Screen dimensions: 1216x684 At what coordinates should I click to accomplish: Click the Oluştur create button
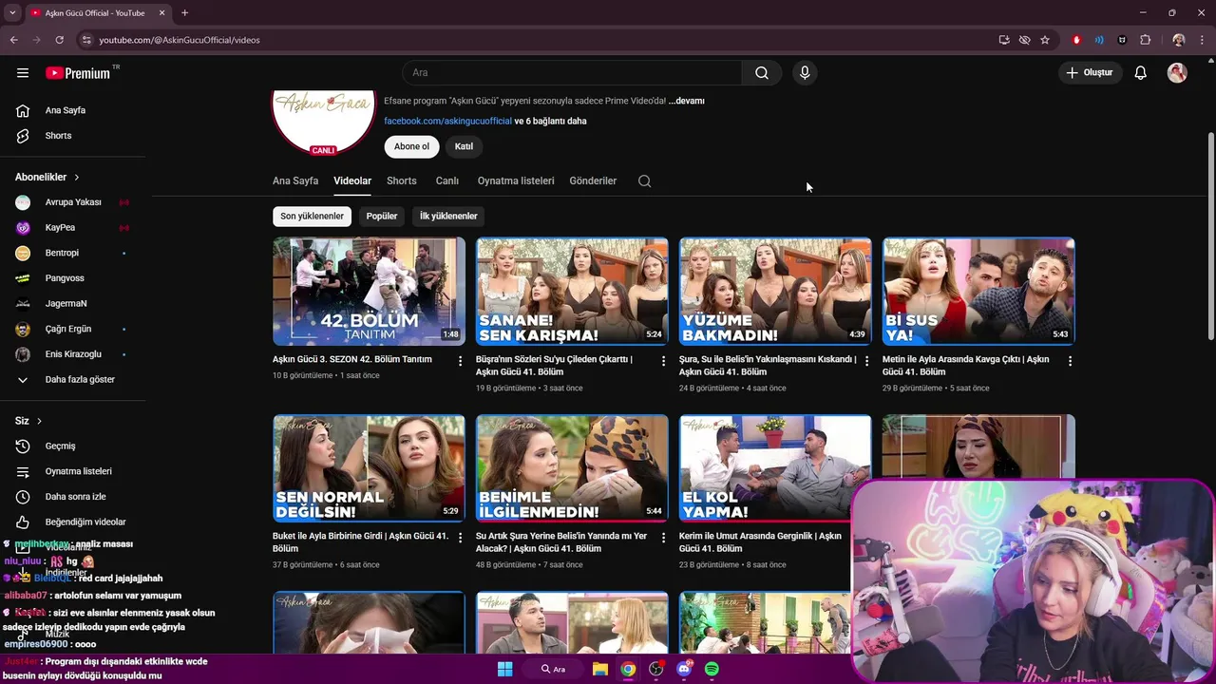1090,73
